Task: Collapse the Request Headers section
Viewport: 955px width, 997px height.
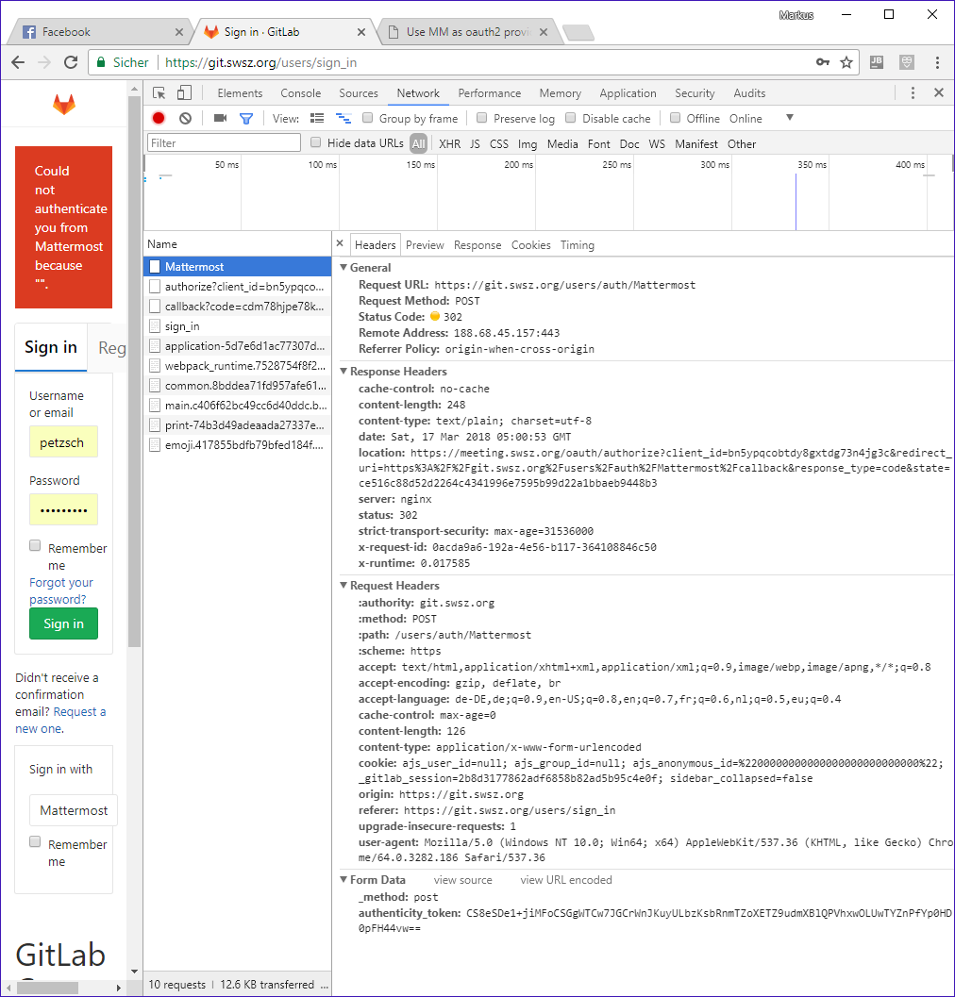Action: click(x=343, y=585)
